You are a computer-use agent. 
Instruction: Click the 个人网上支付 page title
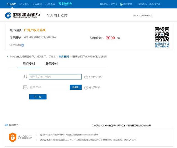click(x=57, y=15)
